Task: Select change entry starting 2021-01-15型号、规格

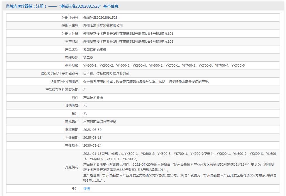Action: pyautogui.click(x=180, y=156)
